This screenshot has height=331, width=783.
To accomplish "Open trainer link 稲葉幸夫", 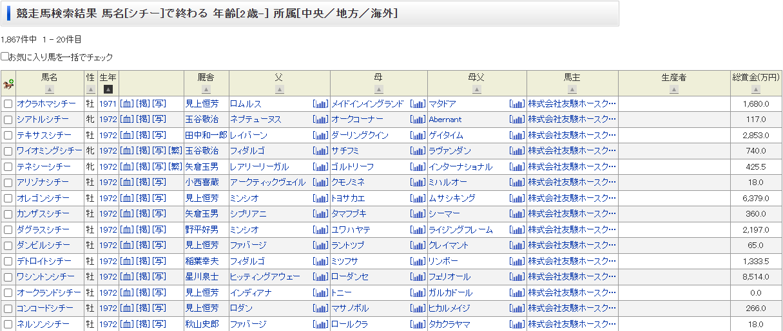I will point(202,261).
